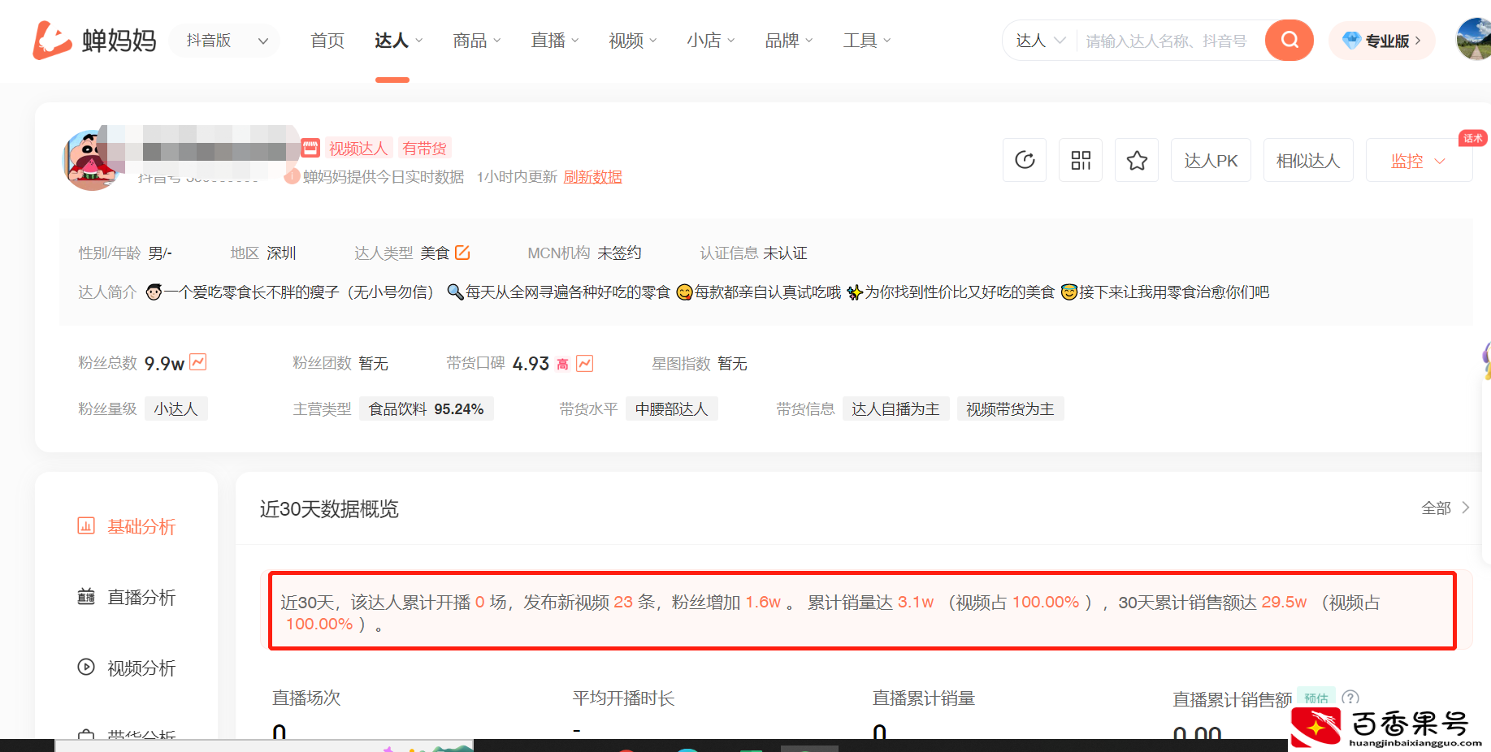The image size is (1491, 752).
Task: Expand the 直播 navigation menu
Action: [x=555, y=40]
